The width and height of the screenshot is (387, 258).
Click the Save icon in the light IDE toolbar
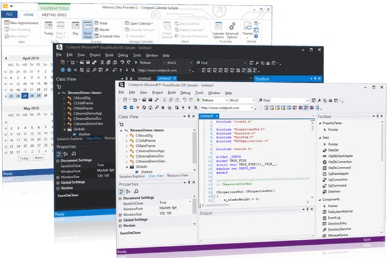pyautogui.click(x=150, y=100)
